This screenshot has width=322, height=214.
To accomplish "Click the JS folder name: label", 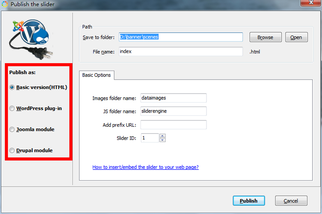I will click(x=119, y=111).
